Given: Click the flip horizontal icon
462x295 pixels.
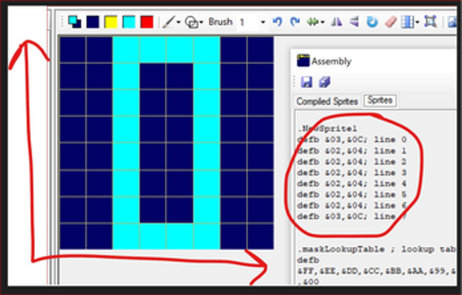Looking at the screenshot, I should pyautogui.click(x=336, y=22).
